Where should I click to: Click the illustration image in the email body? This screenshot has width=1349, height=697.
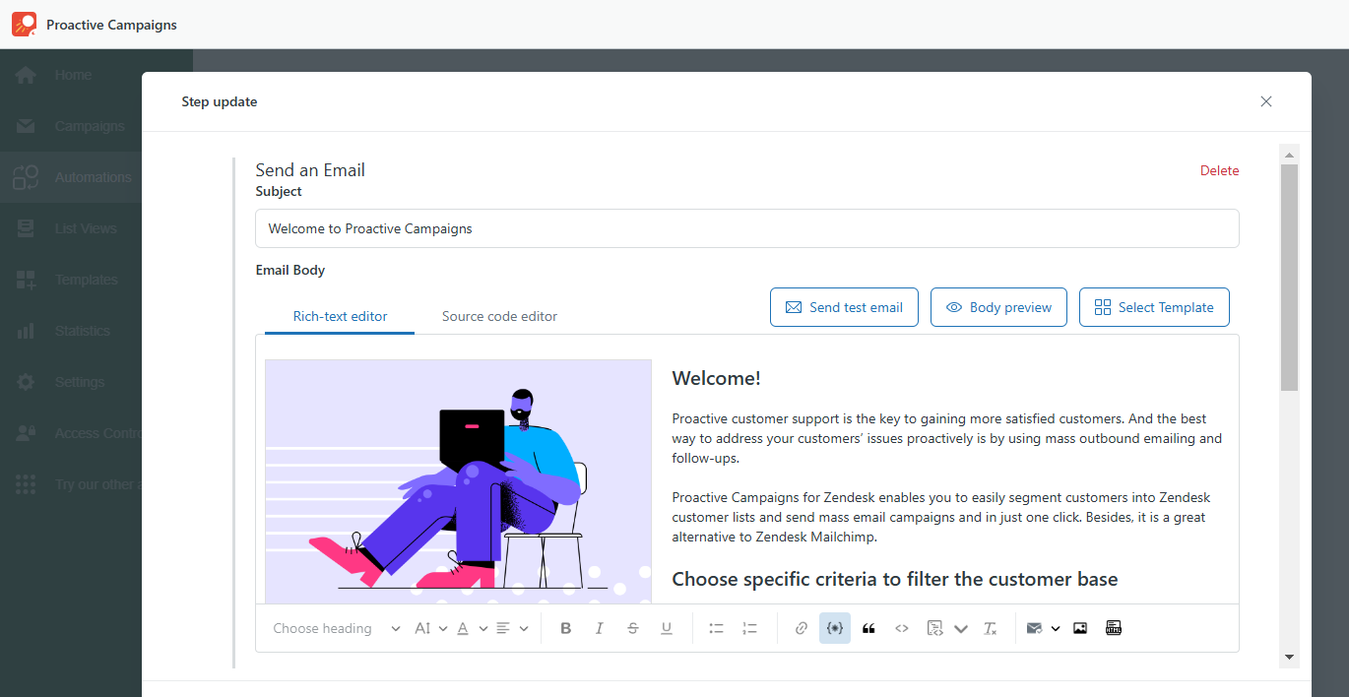tap(458, 481)
